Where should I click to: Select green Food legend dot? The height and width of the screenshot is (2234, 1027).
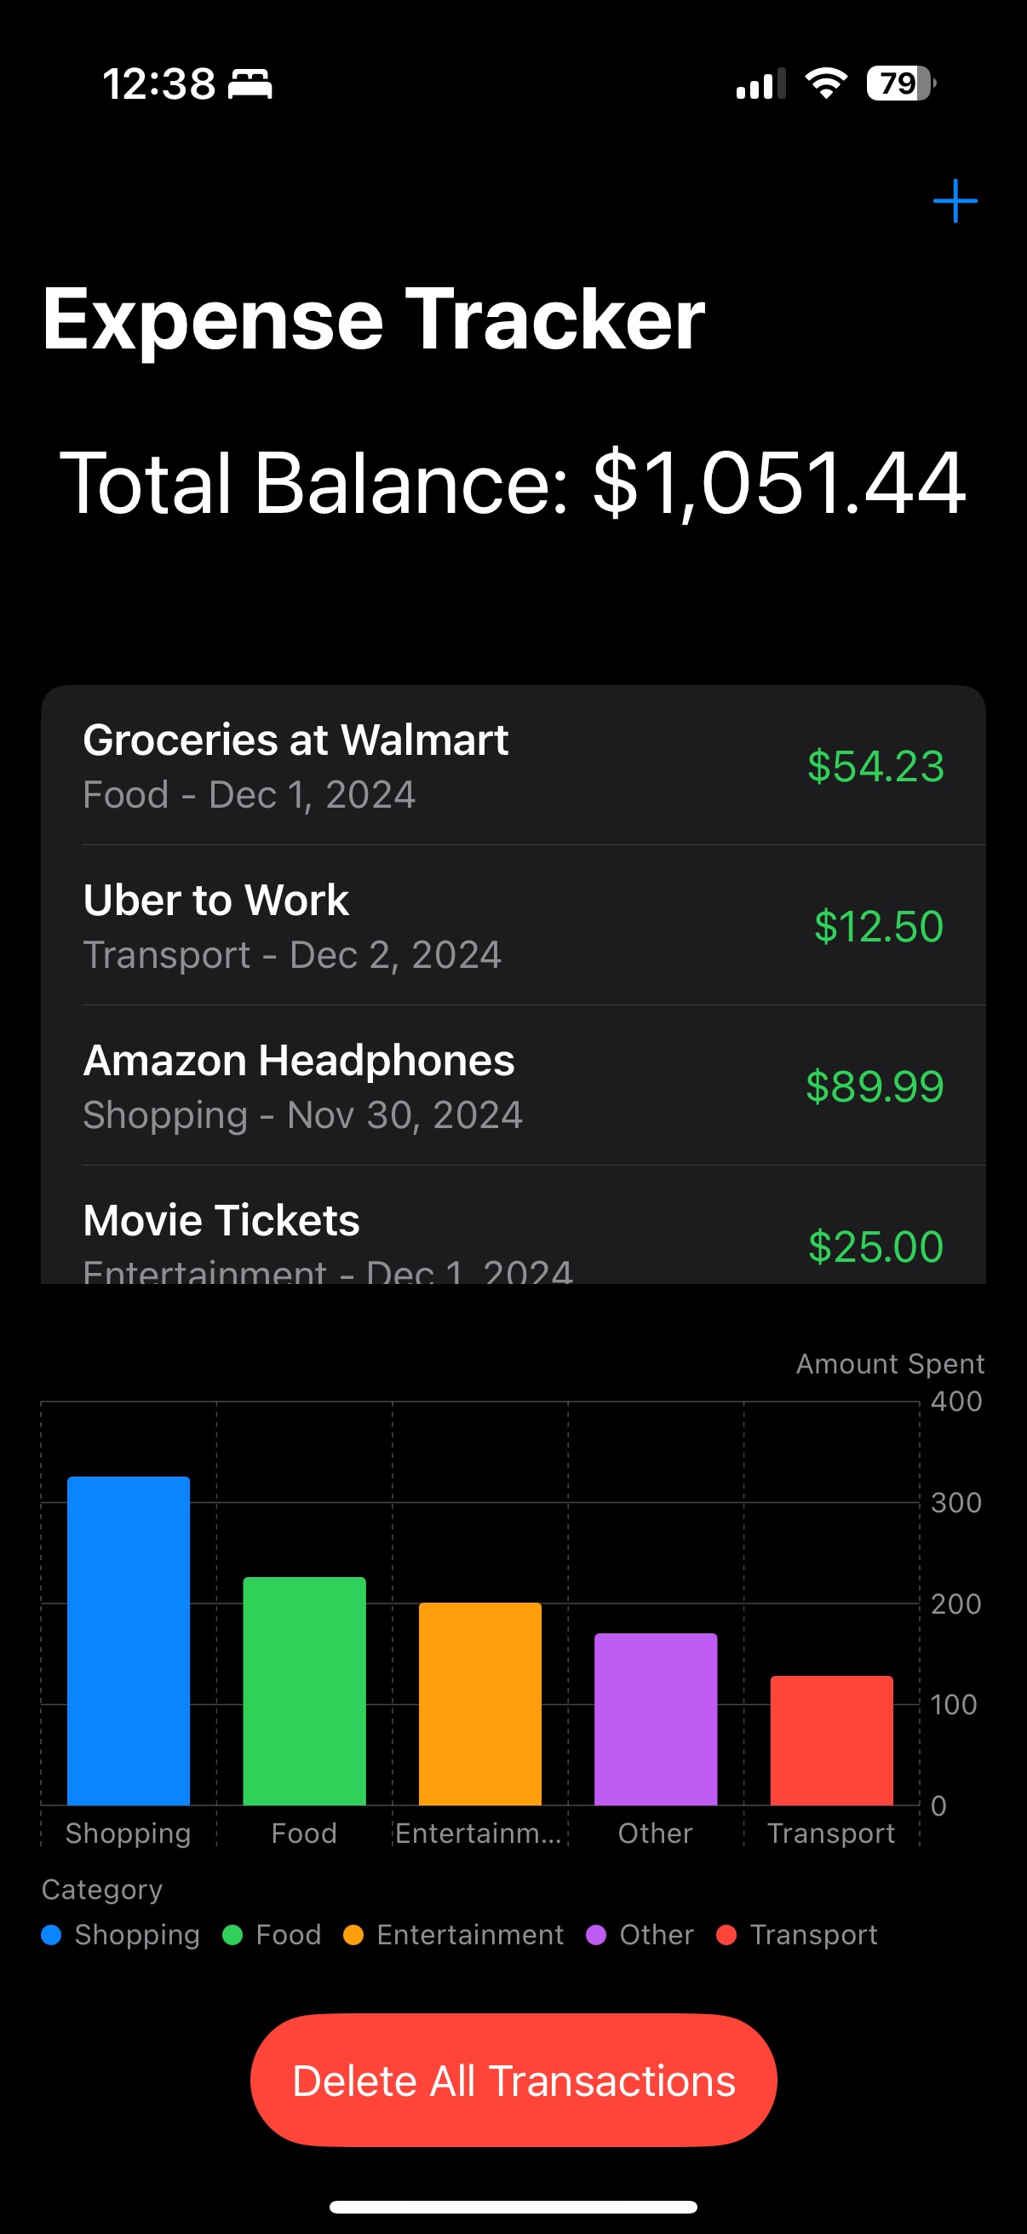232,1935
